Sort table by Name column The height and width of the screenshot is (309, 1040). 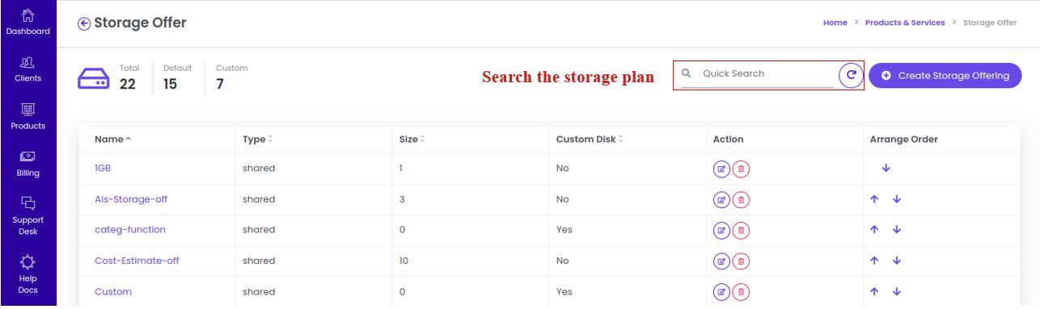(x=112, y=140)
